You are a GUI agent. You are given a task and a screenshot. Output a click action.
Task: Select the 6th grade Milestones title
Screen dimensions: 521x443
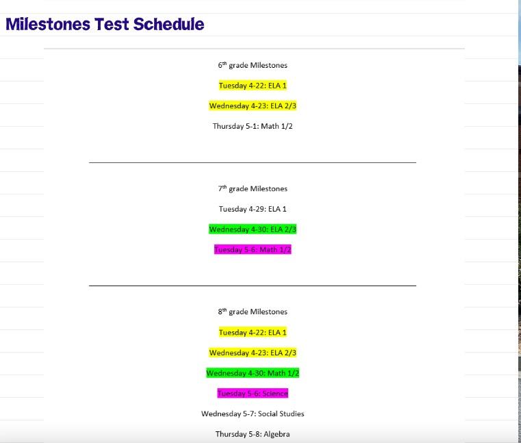pyautogui.click(x=253, y=65)
